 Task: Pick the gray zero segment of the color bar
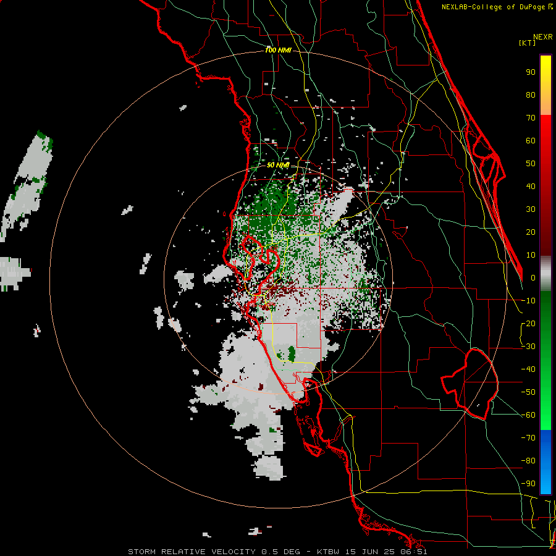click(545, 274)
